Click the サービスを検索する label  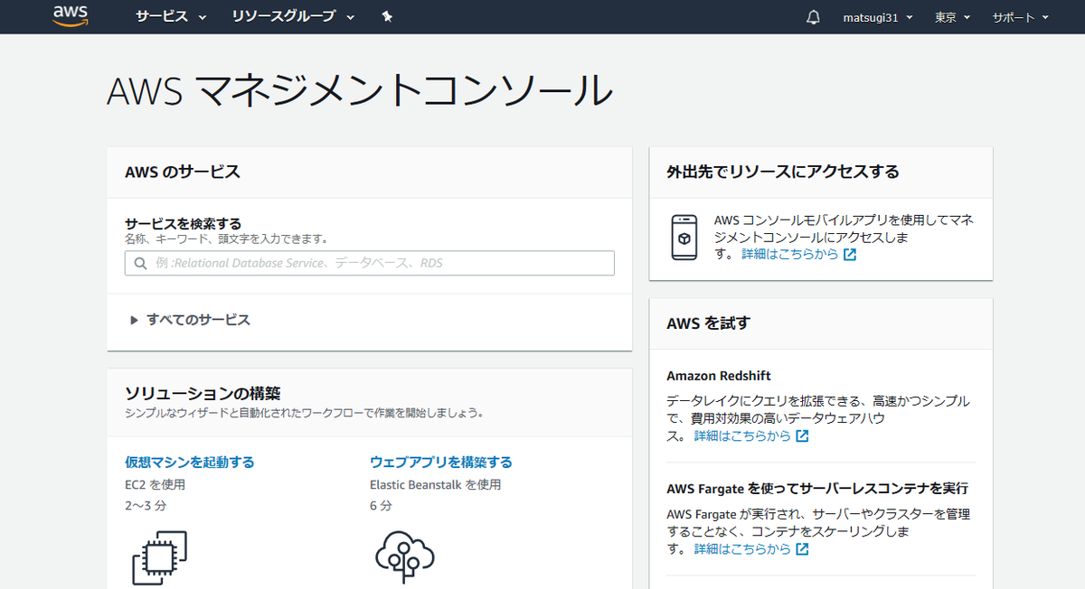click(x=183, y=223)
